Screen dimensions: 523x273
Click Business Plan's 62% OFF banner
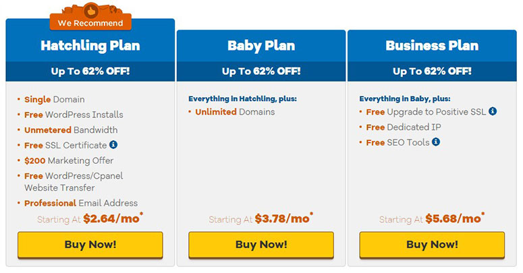coord(432,71)
